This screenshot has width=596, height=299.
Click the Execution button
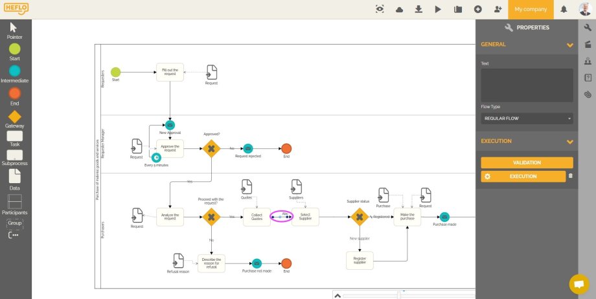523,176
